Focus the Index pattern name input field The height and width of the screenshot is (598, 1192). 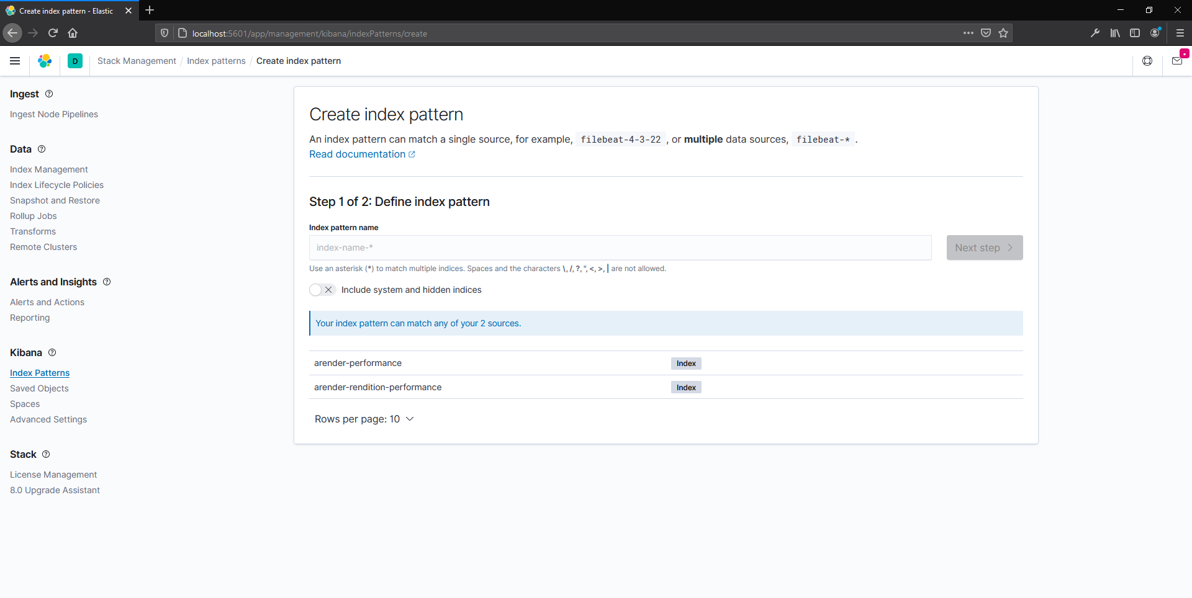(x=620, y=248)
